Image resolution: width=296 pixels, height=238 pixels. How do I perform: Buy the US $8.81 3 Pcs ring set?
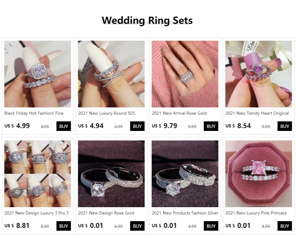coord(64,226)
